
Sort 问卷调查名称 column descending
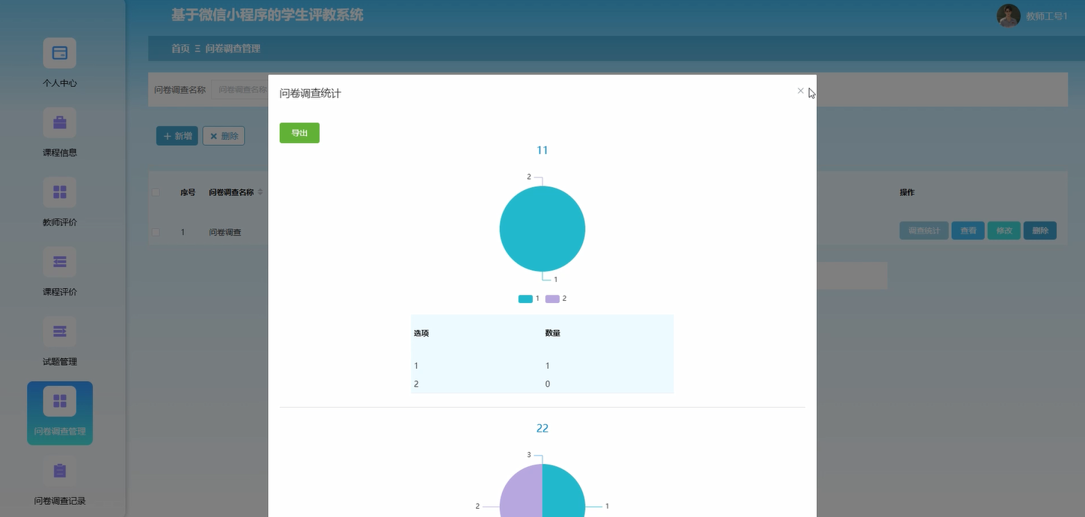click(x=260, y=195)
